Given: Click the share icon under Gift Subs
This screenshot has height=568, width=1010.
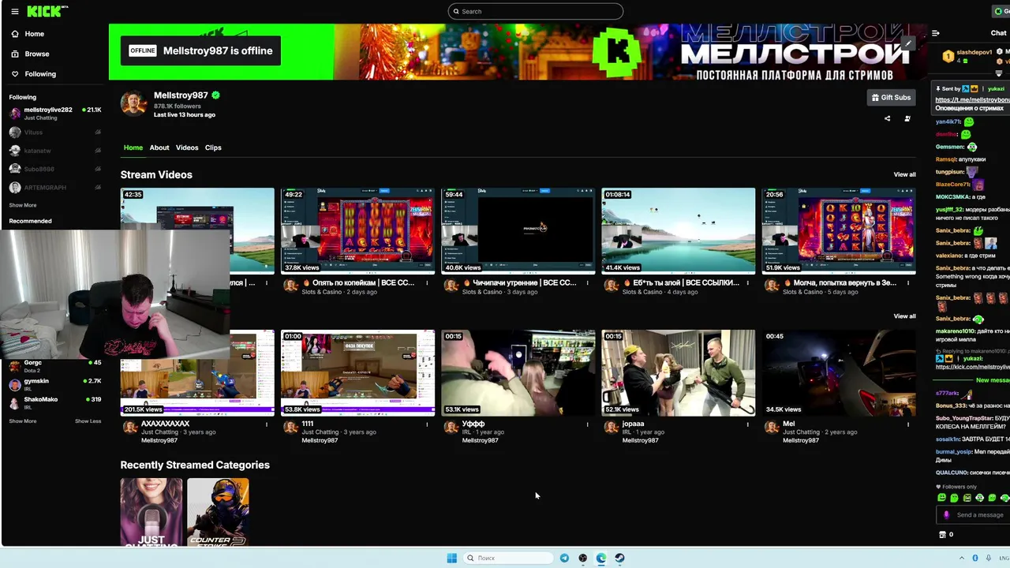Looking at the screenshot, I should coord(887,118).
